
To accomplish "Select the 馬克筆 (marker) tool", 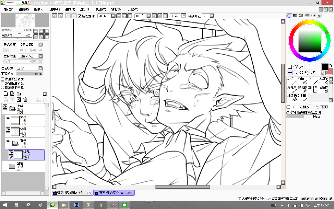I will (x=292, y=89).
